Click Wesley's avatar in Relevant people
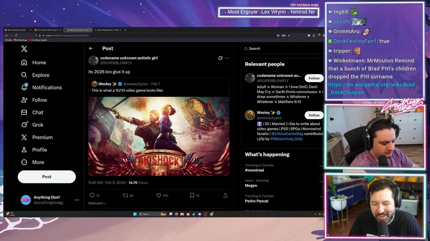 point(250,115)
